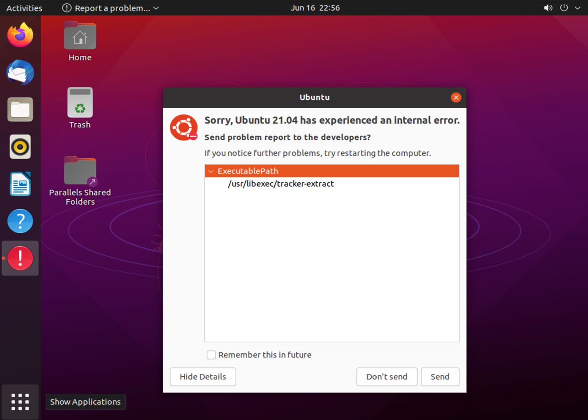This screenshot has width=588, height=420.
Task: Click the Don't send button
Action: click(387, 377)
